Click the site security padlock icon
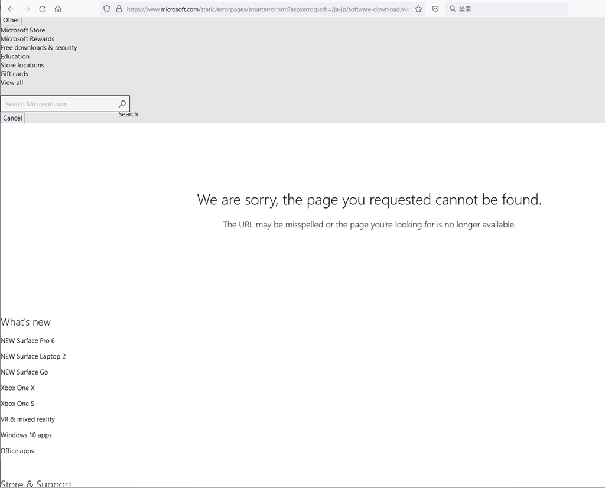The width and height of the screenshot is (605, 488). point(119,9)
